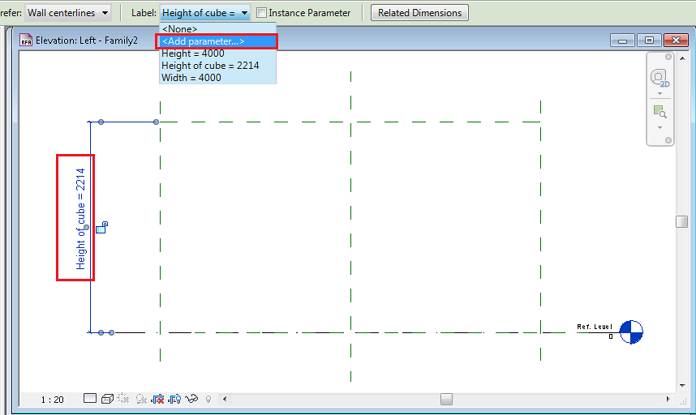Select <Add parameter...> in label list
696x415 pixels.
(x=217, y=41)
